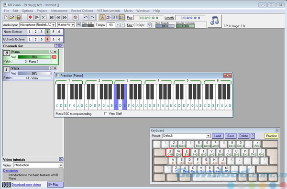Open the Viola patch '41 - Viola' selector

coord(32,78)
